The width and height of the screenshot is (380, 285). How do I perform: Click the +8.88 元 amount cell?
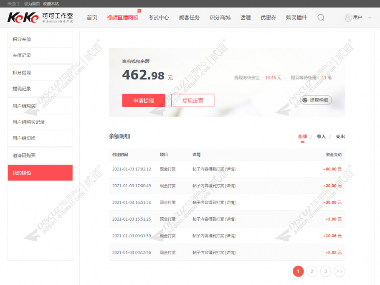[x=334, y=252]
